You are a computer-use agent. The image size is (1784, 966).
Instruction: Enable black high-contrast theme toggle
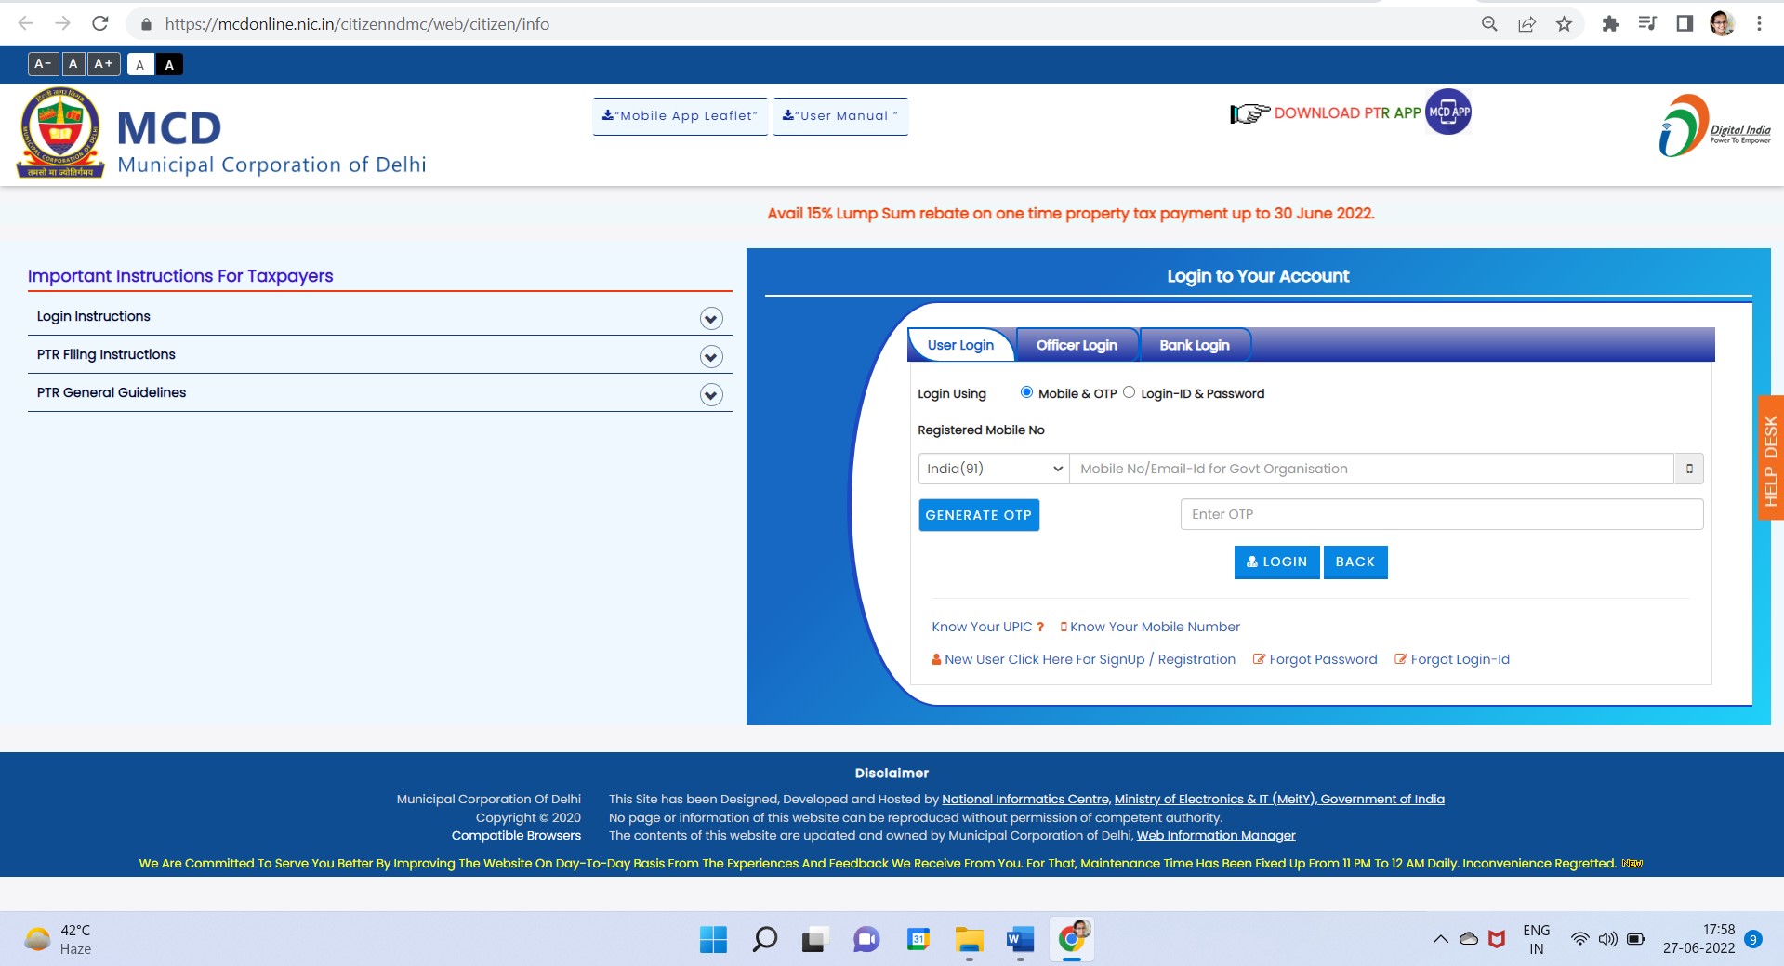168,64
